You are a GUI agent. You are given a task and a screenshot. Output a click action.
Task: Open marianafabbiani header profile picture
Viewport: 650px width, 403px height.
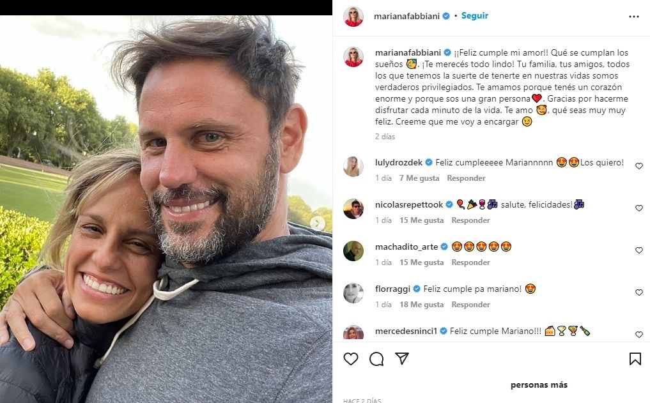click(x=353, y=17)
